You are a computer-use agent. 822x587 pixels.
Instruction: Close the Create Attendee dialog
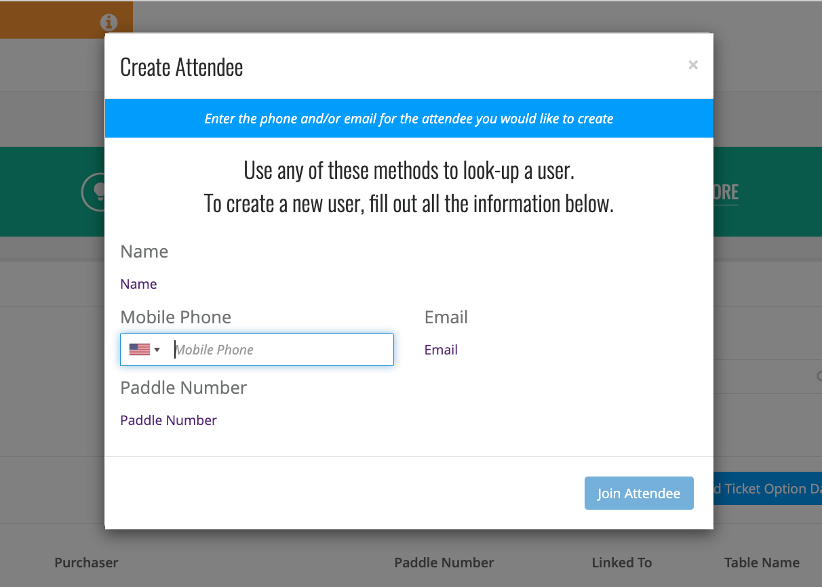(692, 65)
